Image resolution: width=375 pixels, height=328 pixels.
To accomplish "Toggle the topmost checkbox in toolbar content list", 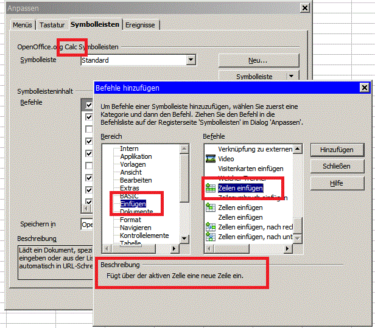I will pyautogui.click(x=89, y=105).
